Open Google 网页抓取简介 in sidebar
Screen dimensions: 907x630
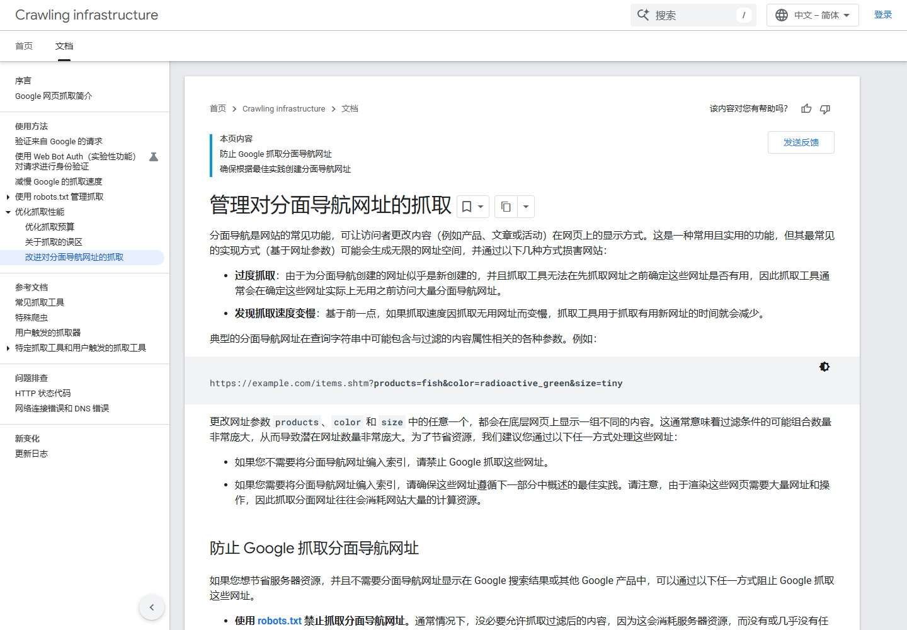point(54,96)
